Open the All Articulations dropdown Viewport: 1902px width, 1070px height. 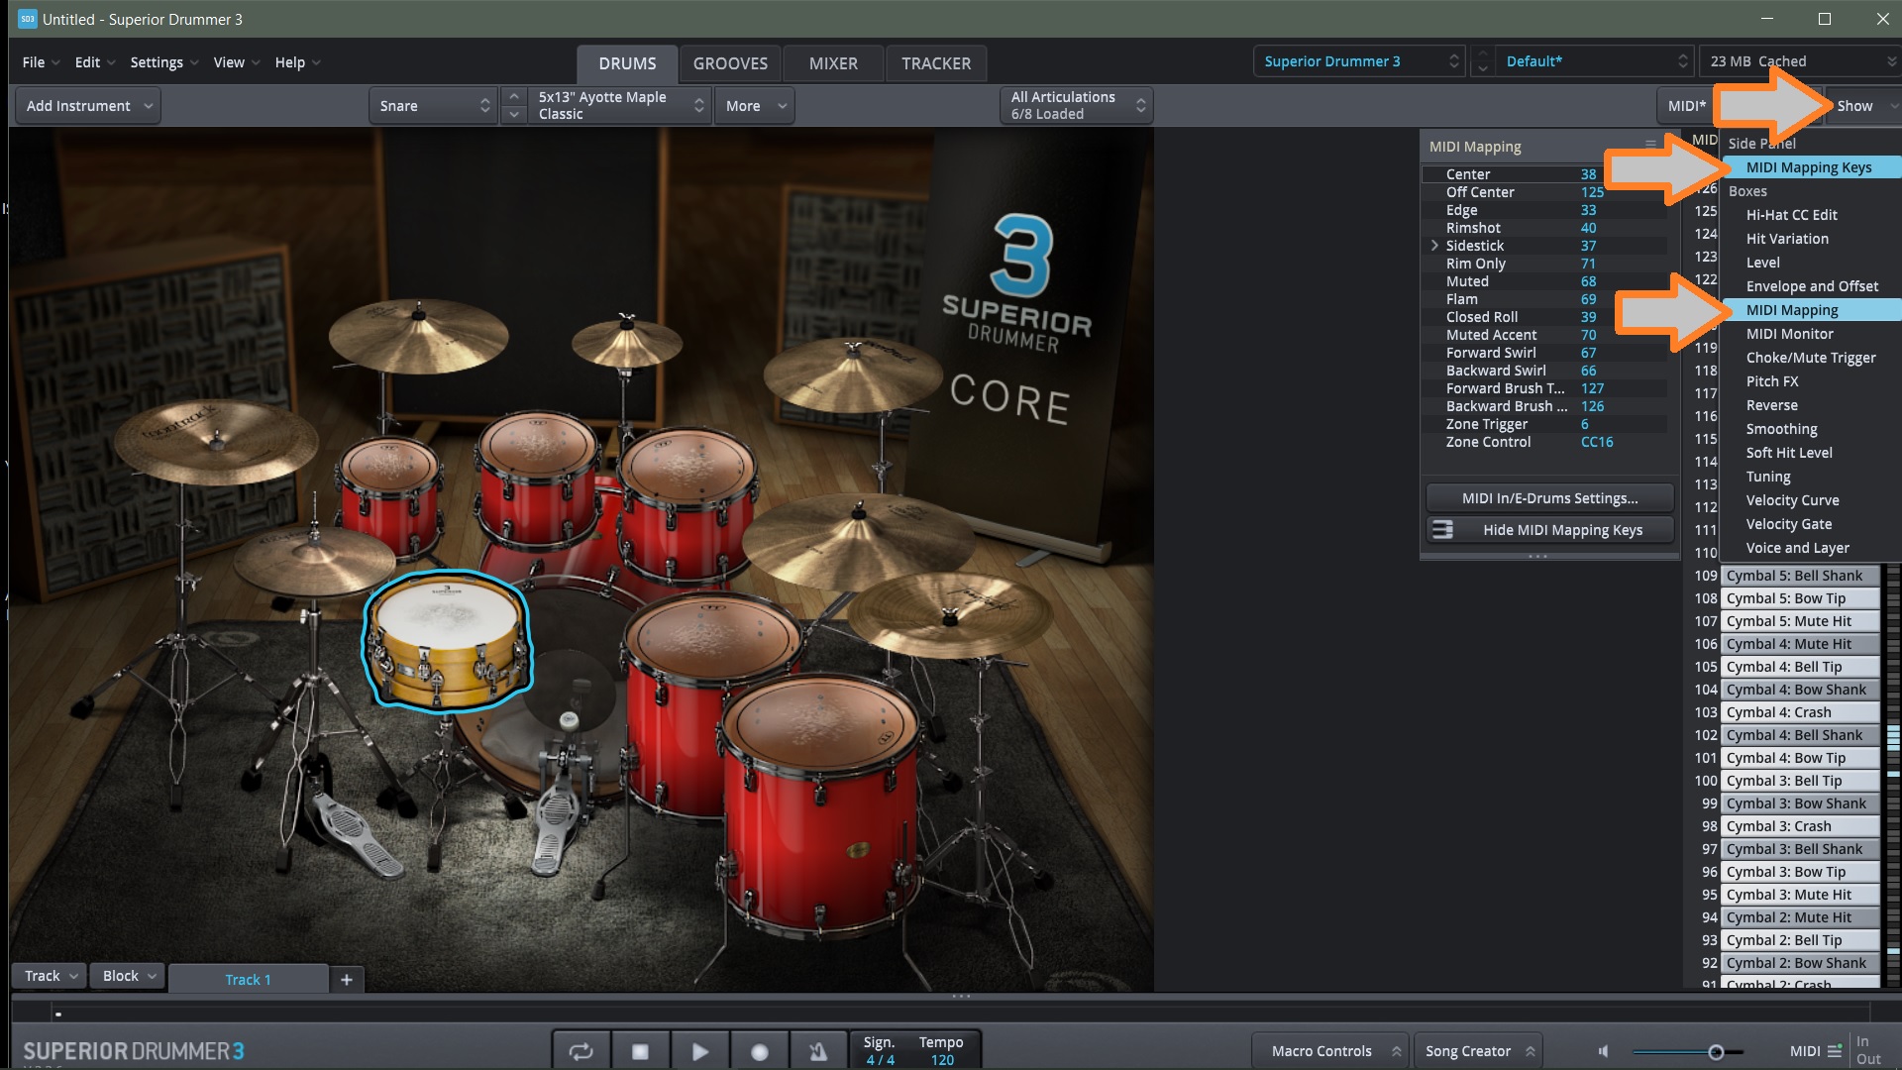(1077, 106)
